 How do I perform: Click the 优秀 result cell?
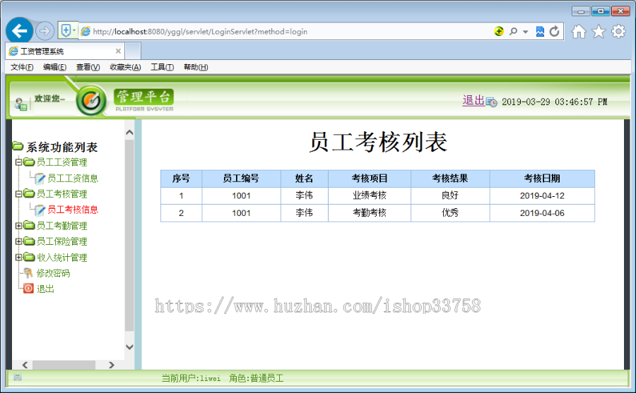[450, 213]
